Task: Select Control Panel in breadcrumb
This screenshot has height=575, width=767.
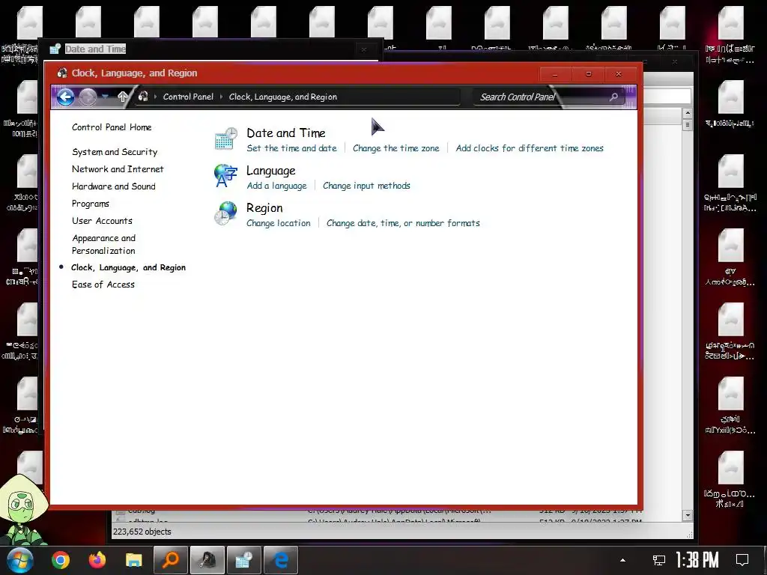Action: point(188,97)
